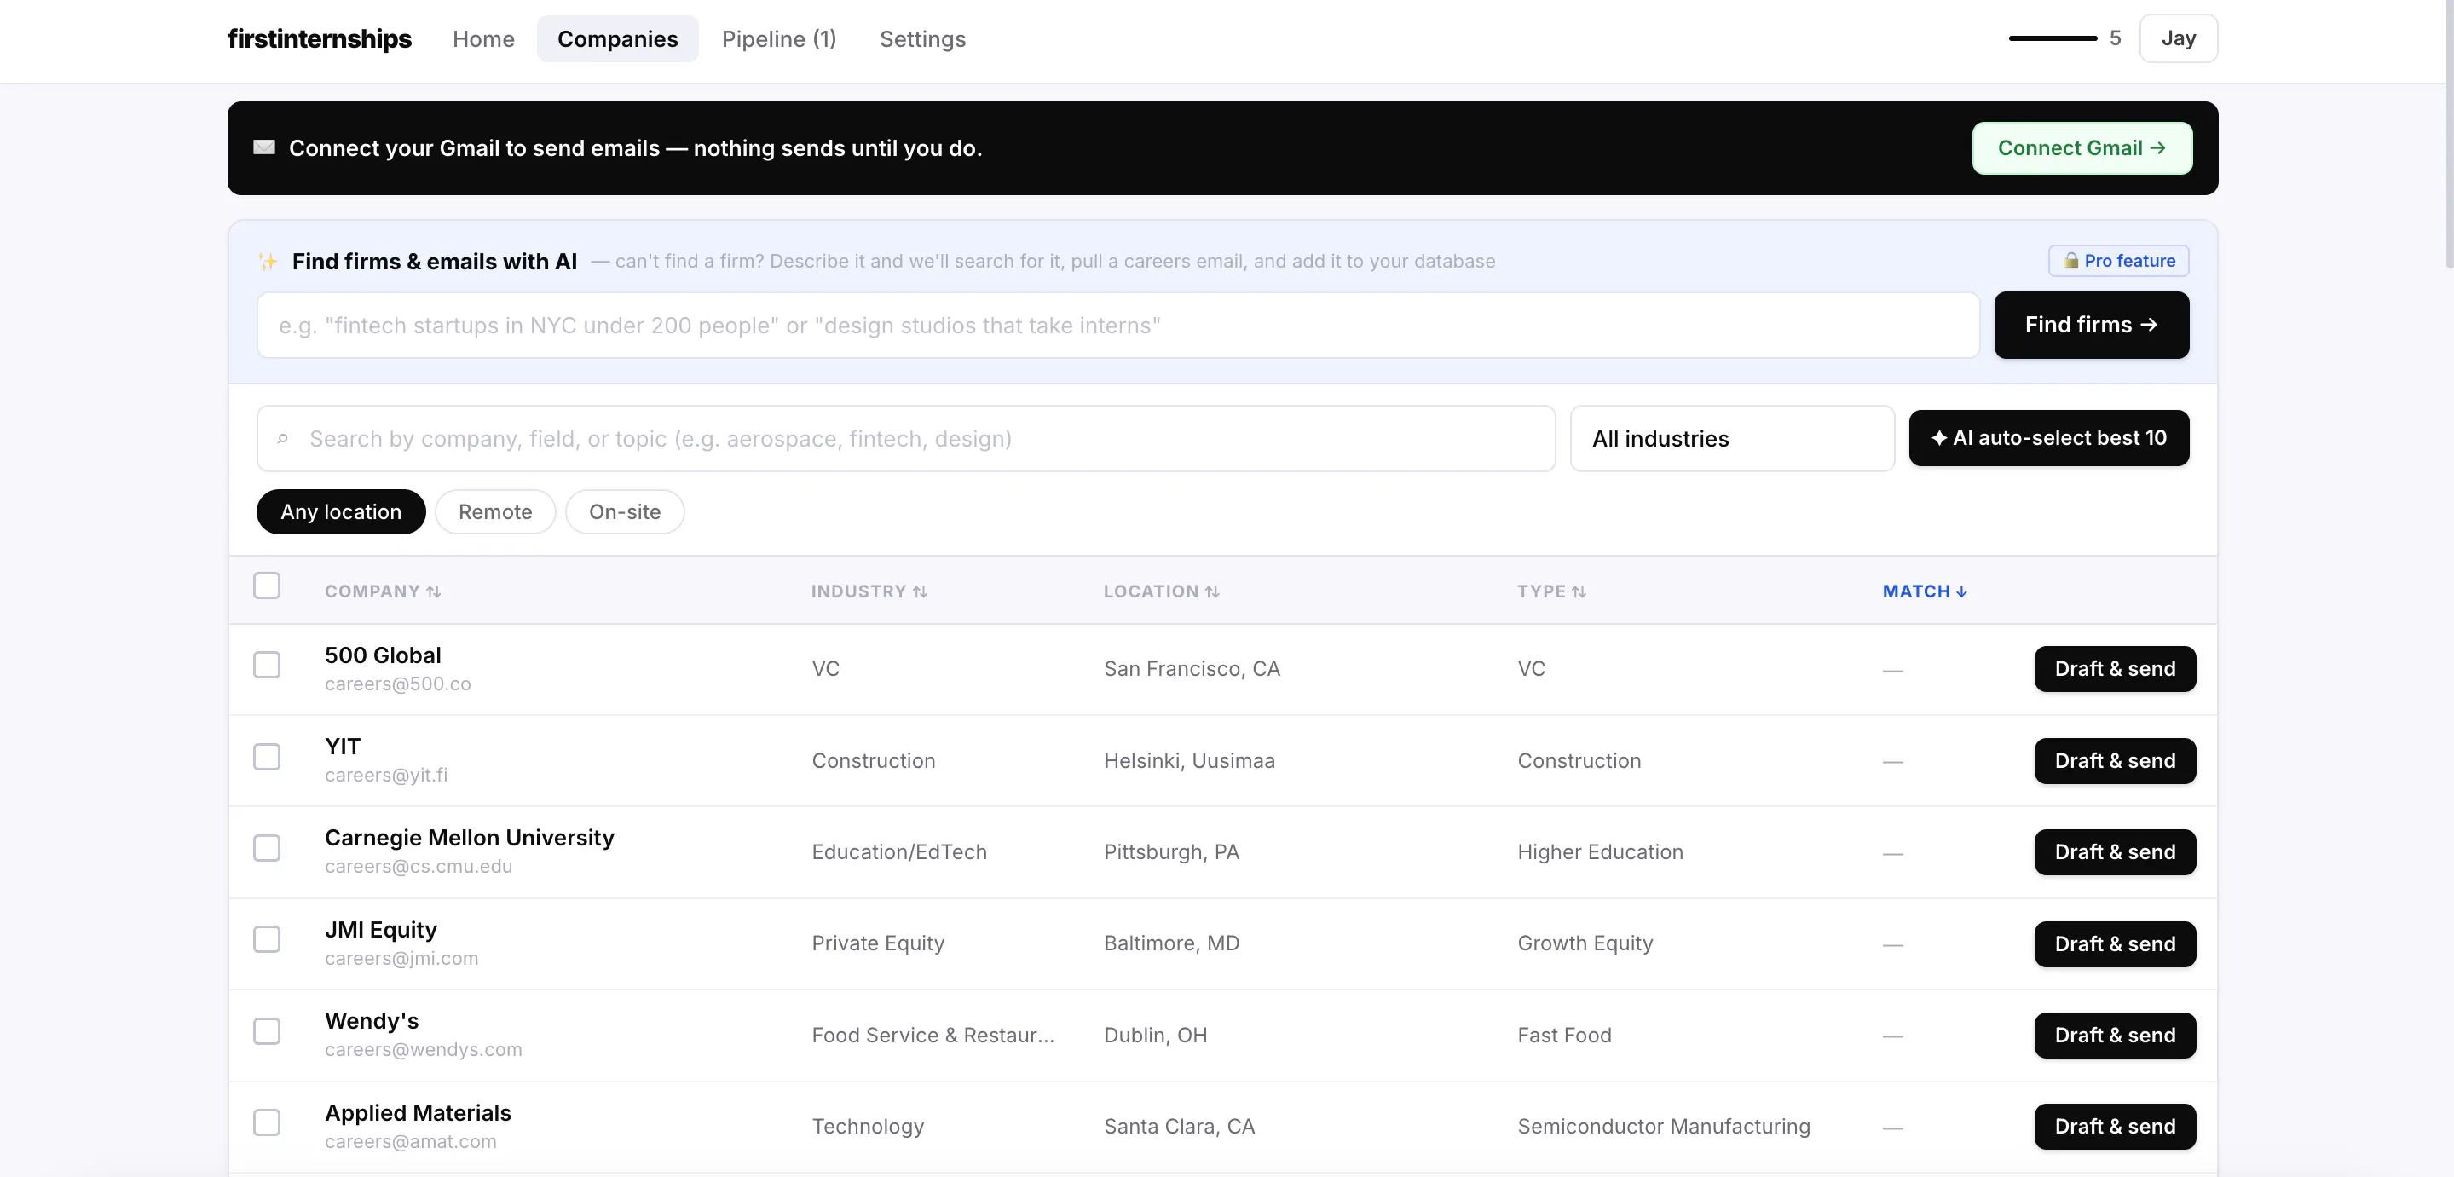Draft & send to Applied Materials
Image resolution: width=2454 pixels, height=1177 pixels.
click(2115, 1127)
